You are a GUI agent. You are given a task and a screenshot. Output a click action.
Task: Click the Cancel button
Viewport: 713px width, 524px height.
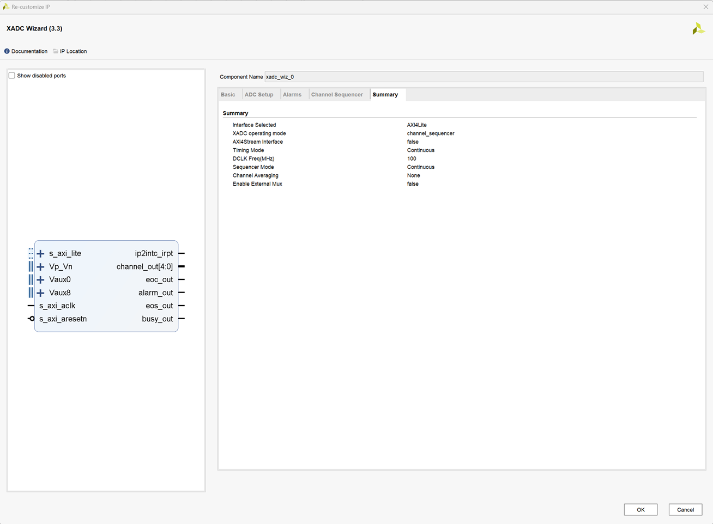pyautogui.click(x=685, y=510)
